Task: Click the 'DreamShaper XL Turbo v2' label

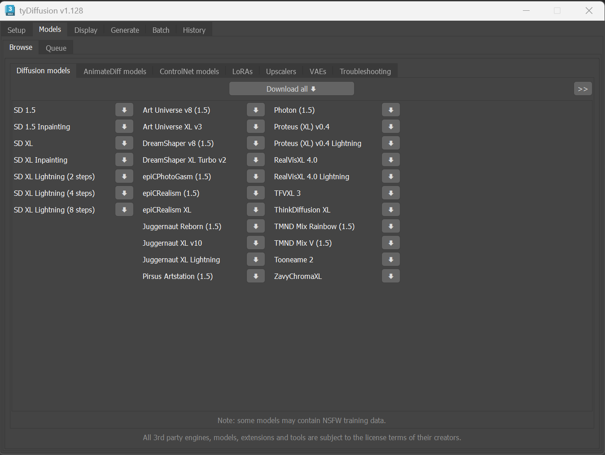Action: 184,160
